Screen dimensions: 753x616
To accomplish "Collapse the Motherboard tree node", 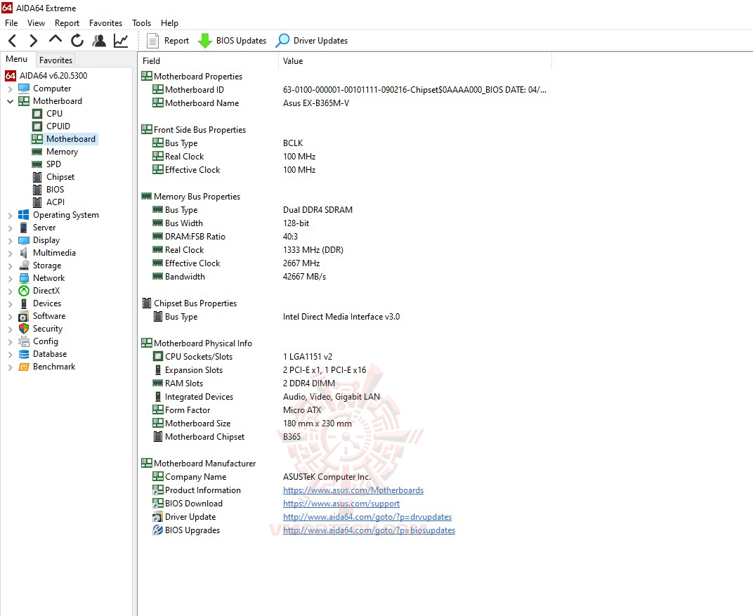I will point(8,100).
